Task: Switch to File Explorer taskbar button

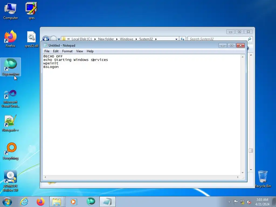Action: (57, 202)
